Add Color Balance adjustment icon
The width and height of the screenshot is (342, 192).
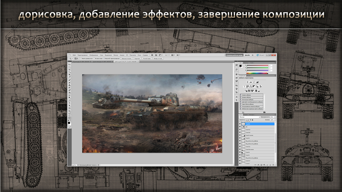[251, 86]
